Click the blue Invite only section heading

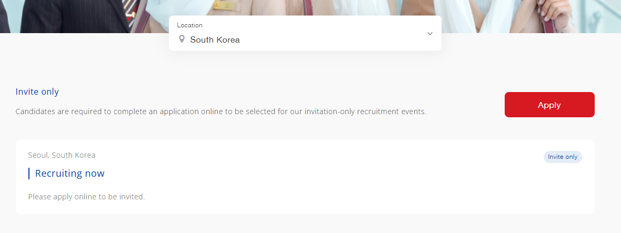[x=37, y=92]
